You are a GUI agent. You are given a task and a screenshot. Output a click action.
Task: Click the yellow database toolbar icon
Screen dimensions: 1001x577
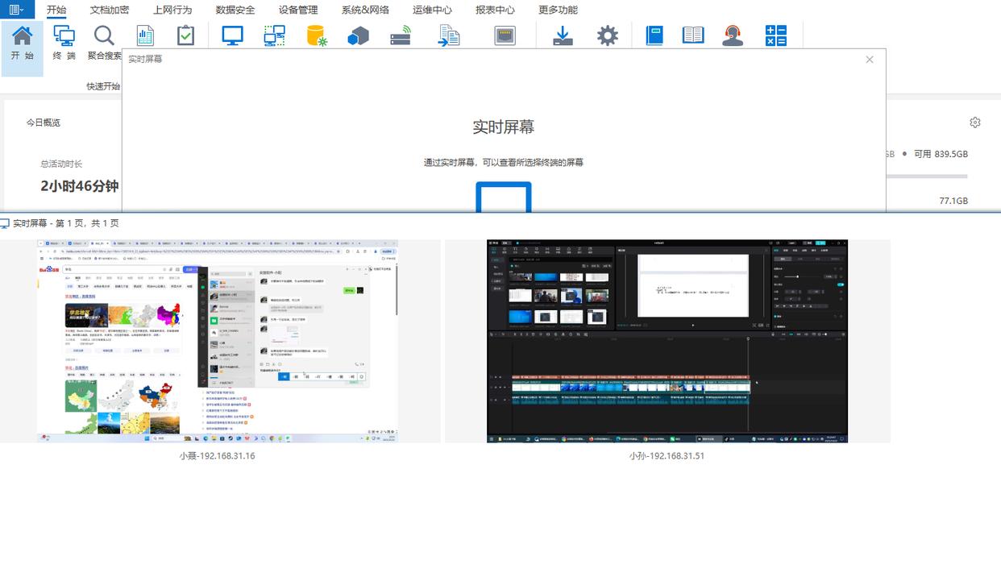click(x=316, y=36)
